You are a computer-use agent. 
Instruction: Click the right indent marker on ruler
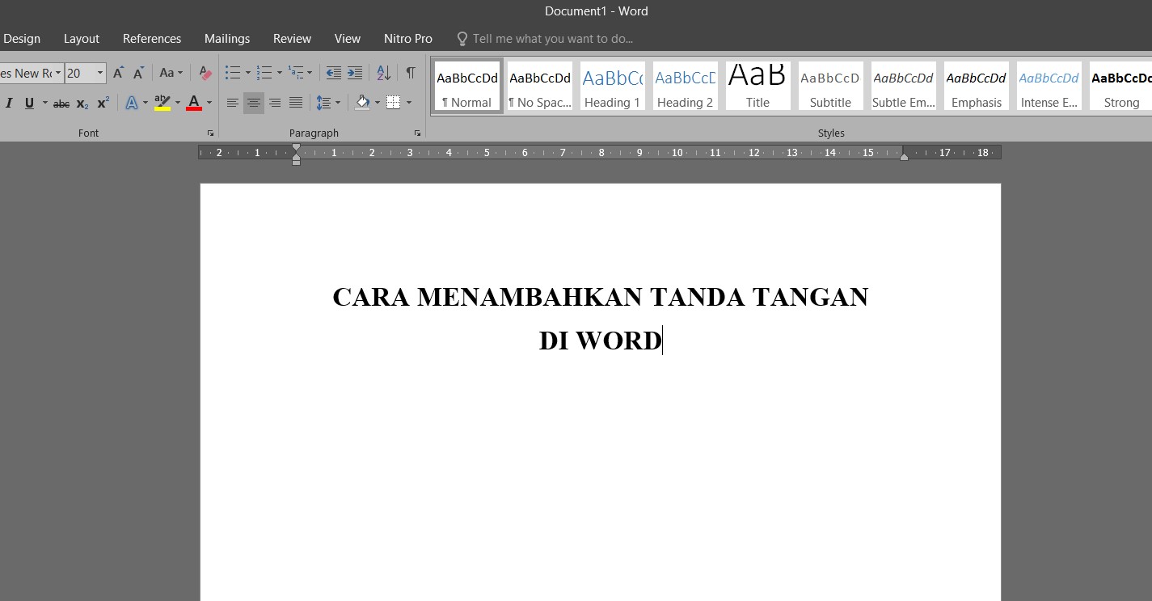(904, 157)
